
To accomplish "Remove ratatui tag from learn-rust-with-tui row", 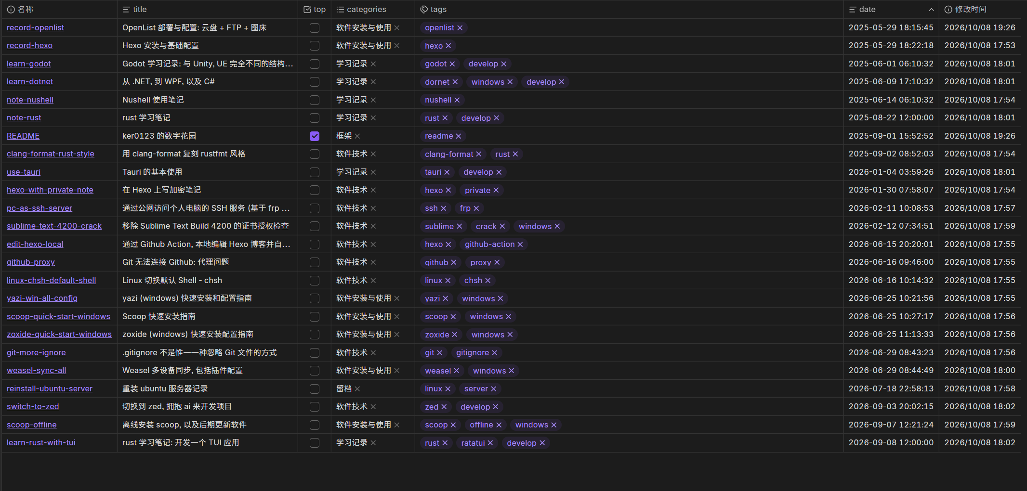I will click(x=490, y=443).
